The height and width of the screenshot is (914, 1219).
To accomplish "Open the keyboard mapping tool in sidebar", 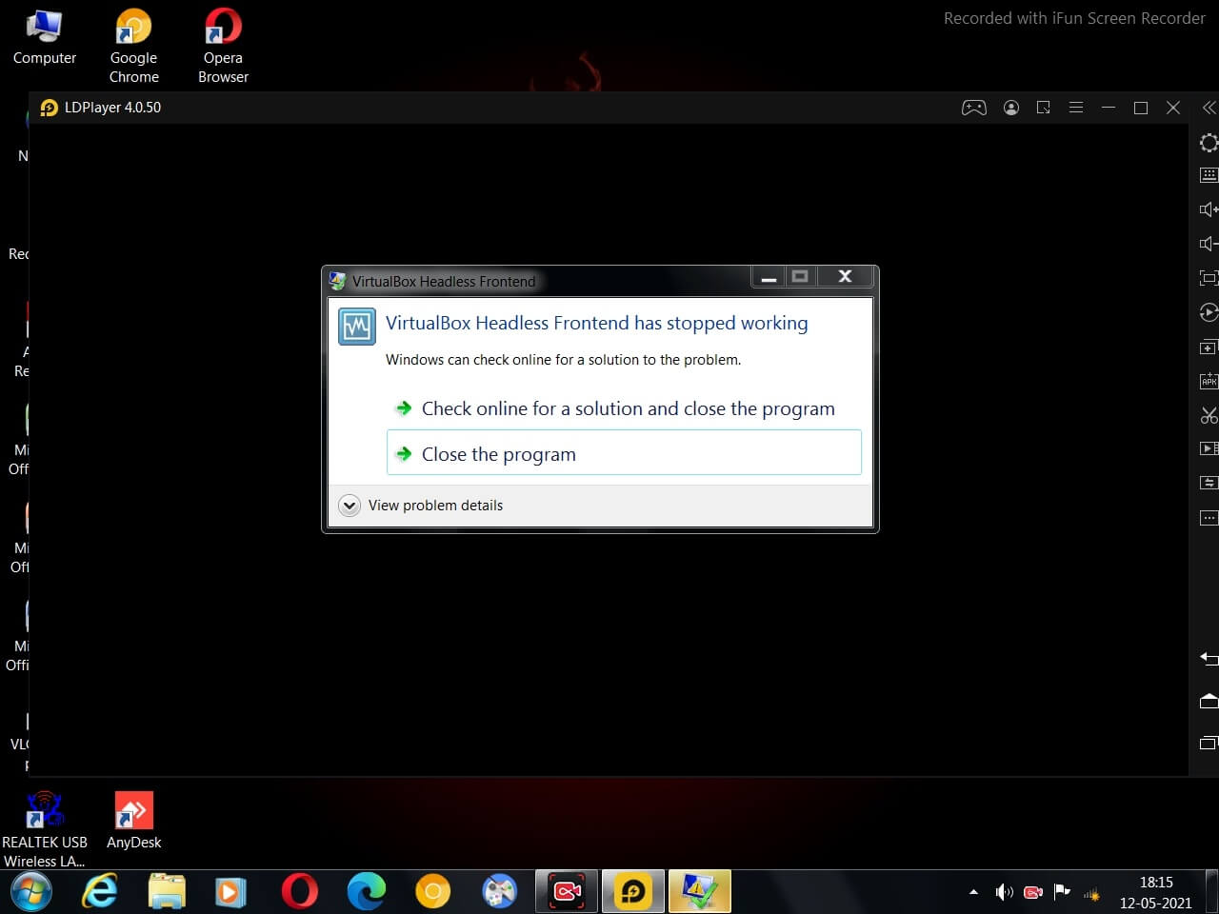I will (x=1208, y=174).
